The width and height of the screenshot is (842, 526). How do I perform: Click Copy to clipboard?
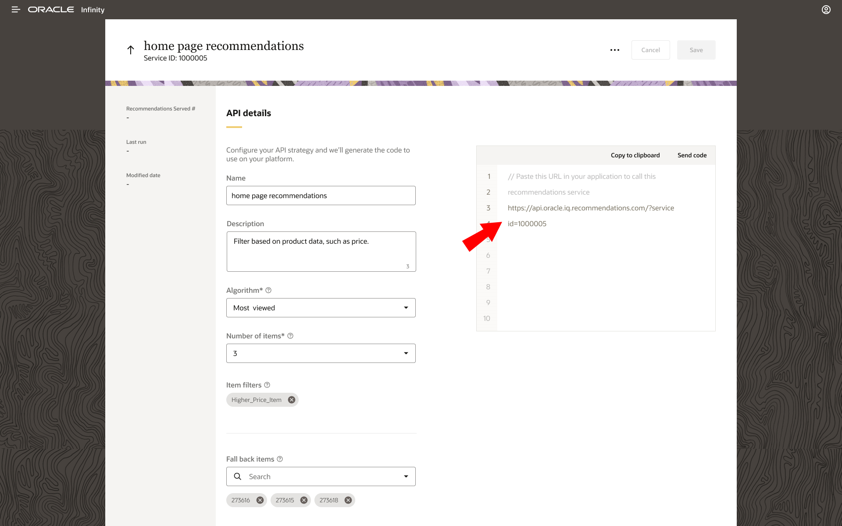(635, 155)
